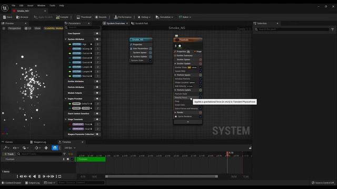The image size is (337, 189).
Task: Browse to asset in Content Browser
Action: (x=22, y=17)
